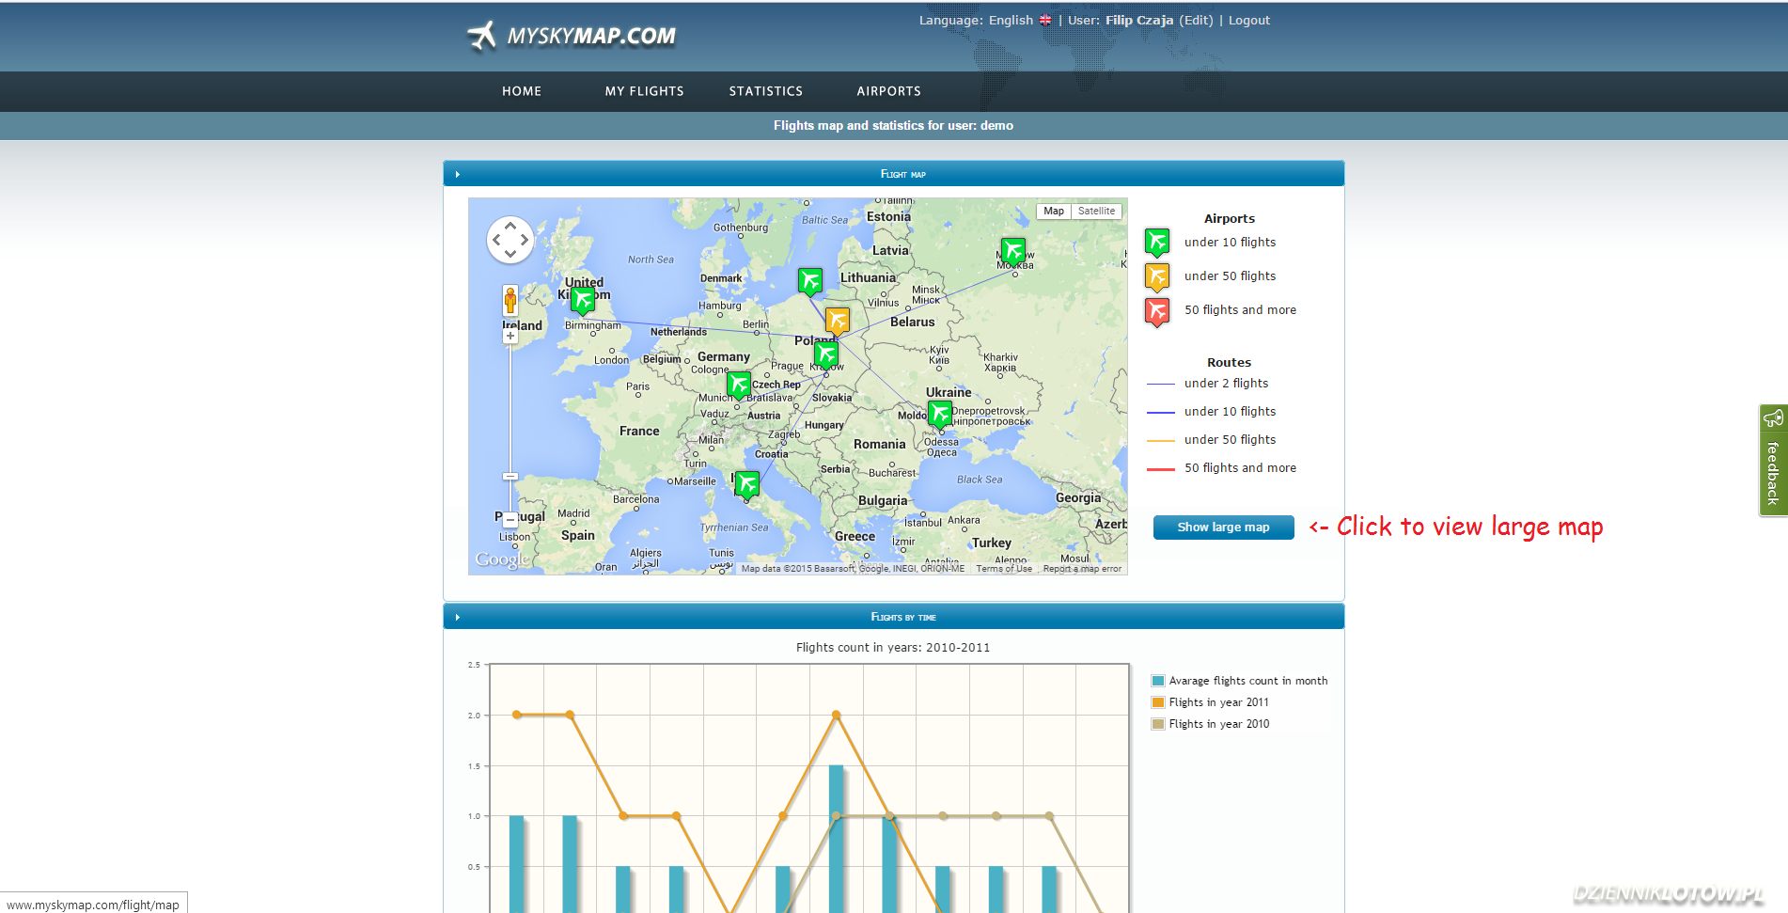The height and width of the screenshot is (913, 1788).
Task: Click Flights in year 2010 legend swatch
Action: pos(1158,724)
